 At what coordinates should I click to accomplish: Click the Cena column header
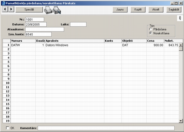[155, 41]
